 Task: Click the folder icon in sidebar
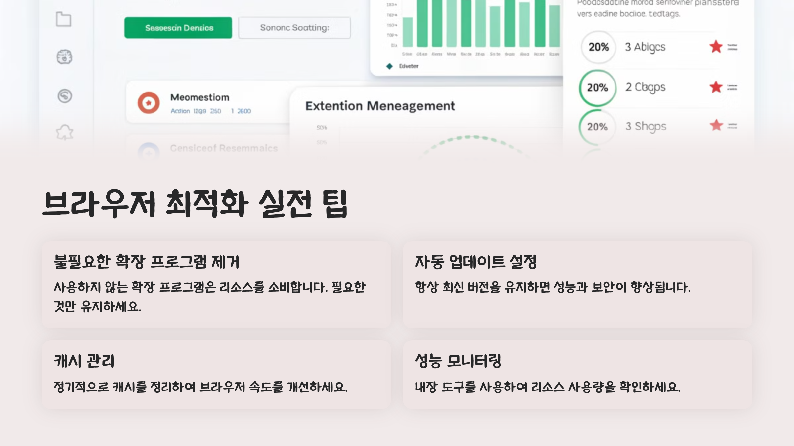pos(63,19)
